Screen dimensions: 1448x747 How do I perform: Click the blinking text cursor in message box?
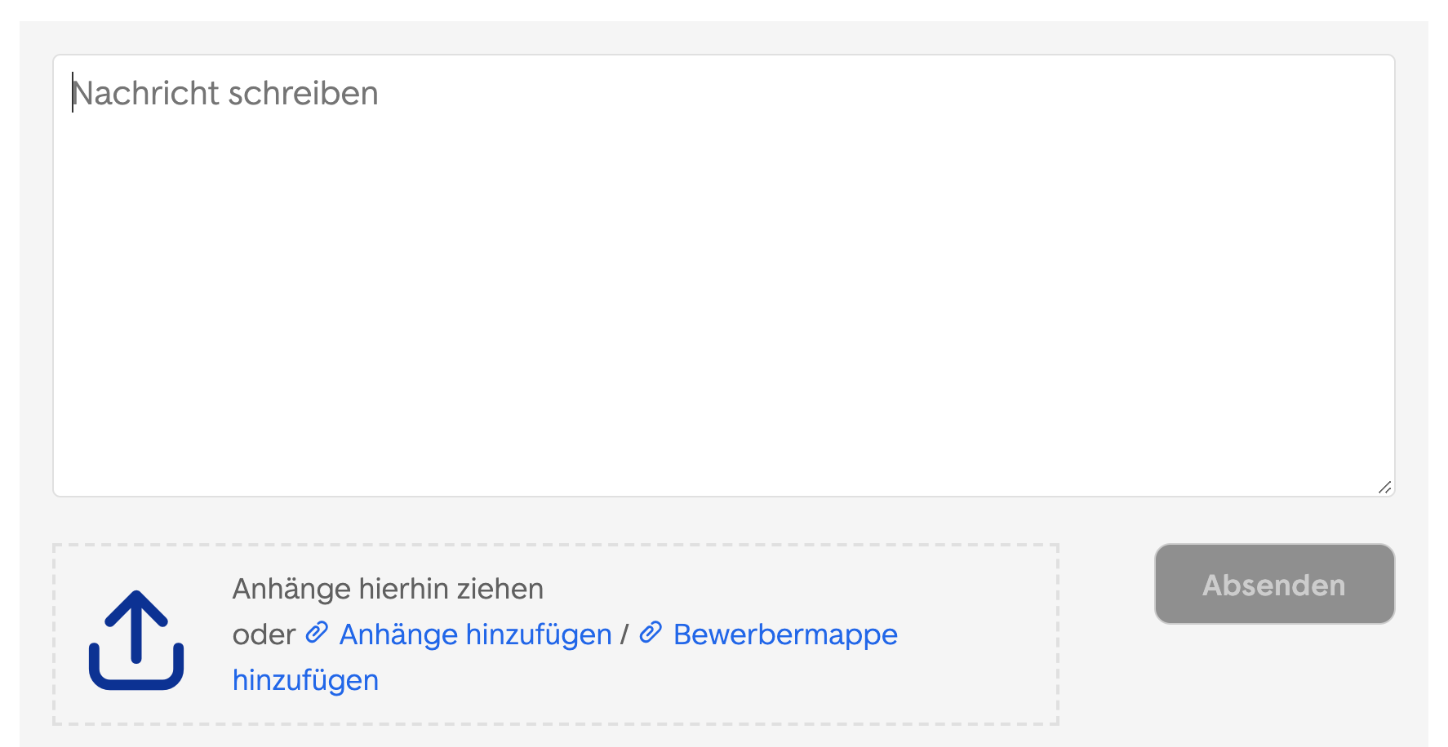coord(73,92)
